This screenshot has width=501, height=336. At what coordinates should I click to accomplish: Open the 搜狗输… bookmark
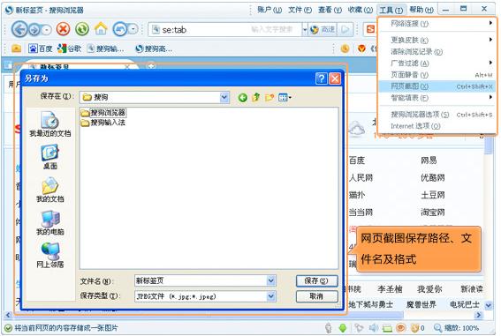(x=106, y=49)
